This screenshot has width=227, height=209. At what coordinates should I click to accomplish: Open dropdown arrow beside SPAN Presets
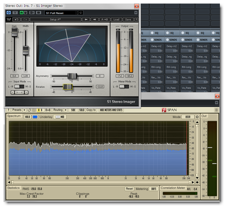pos(24,110)
